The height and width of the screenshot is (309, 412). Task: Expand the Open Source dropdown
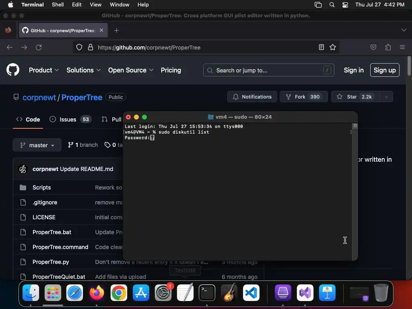[131, 70]
